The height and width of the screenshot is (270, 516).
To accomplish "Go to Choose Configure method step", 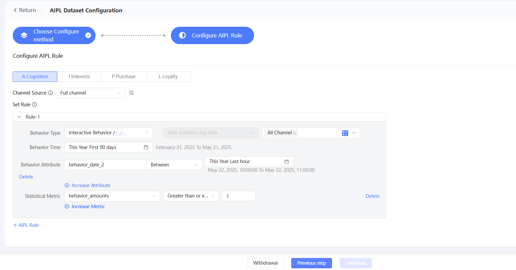I will [54, 35].
